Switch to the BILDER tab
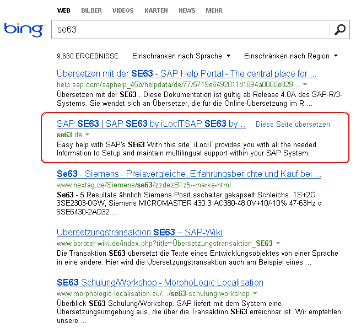 (91, 10)
